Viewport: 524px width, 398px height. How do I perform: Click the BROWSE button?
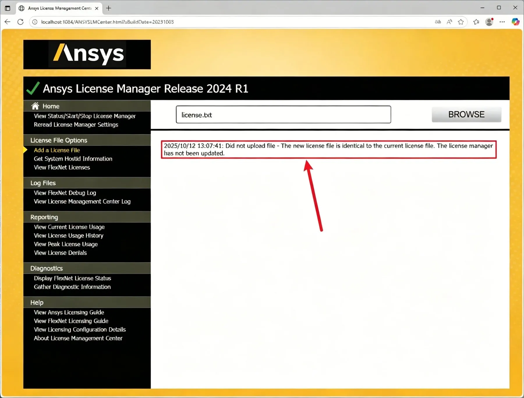(466, 114)
